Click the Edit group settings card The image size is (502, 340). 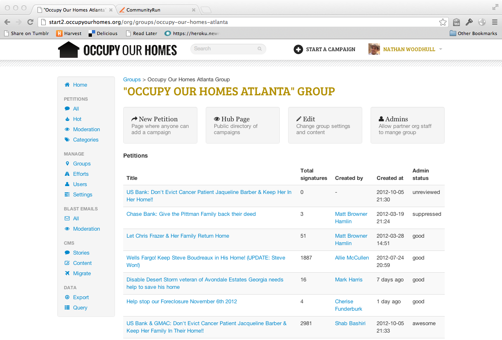click(325, 125)
